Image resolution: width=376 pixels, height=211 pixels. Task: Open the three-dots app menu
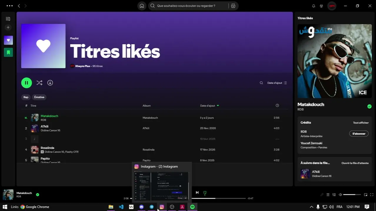pyautogui.click(x=9, y=6)
